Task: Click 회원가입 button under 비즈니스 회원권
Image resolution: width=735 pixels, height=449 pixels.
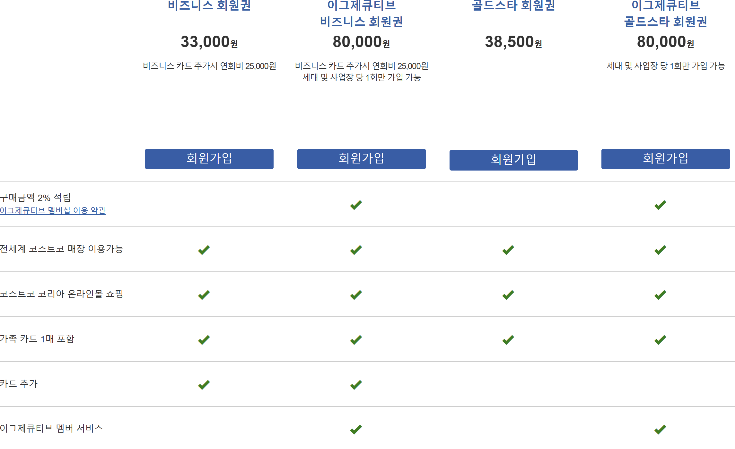Action: [x=209, y=159]
